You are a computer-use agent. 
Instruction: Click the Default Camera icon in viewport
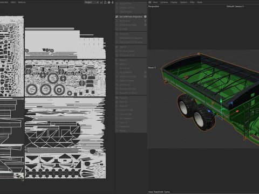tap(243, 6)
